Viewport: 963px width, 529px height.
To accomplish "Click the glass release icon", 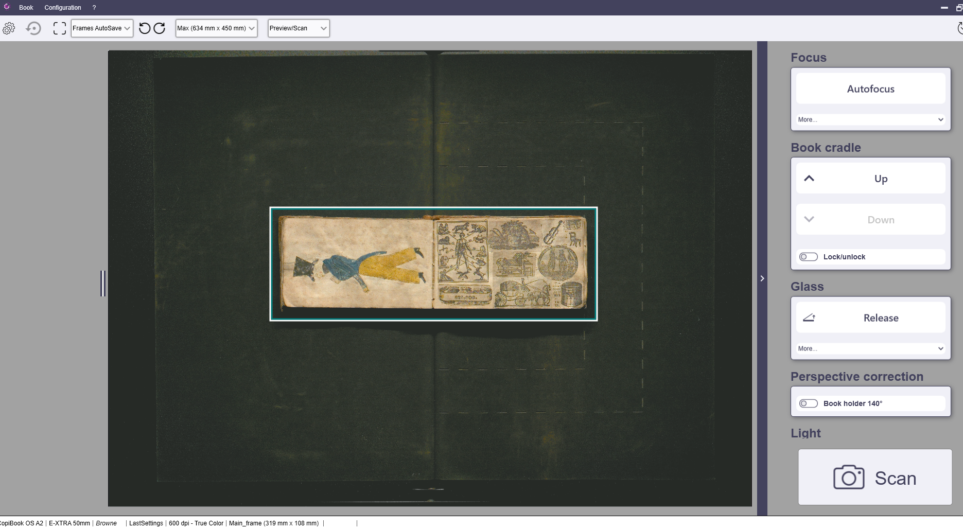I will (x=809, y=318).
